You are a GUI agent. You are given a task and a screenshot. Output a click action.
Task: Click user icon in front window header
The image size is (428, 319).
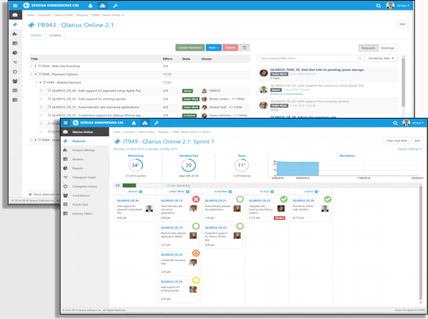click(134, 123)
